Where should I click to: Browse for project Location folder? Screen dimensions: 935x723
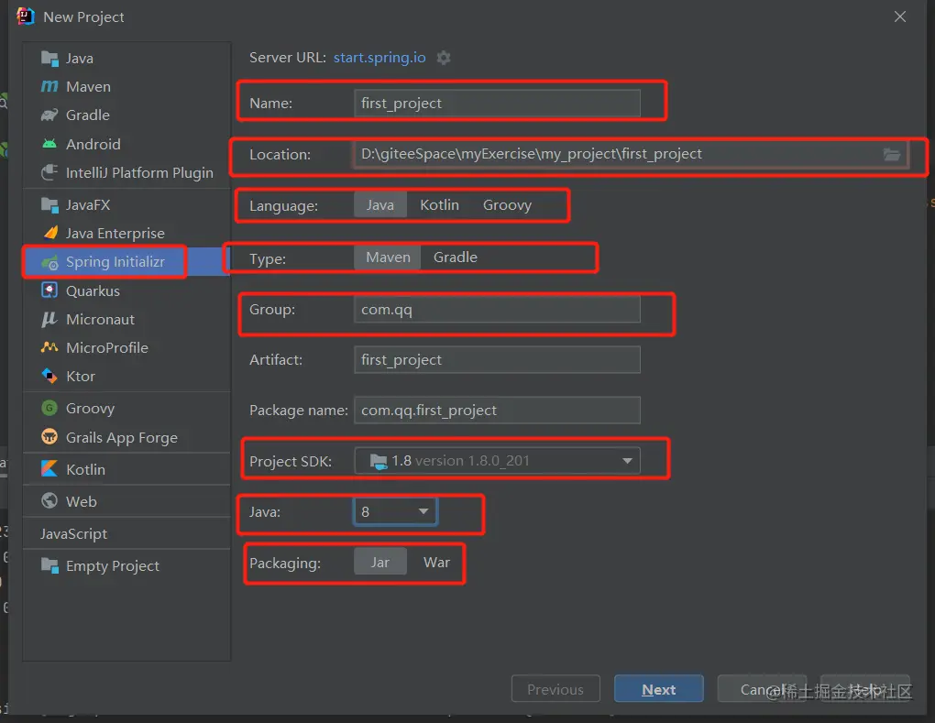[x=892, y=154]
